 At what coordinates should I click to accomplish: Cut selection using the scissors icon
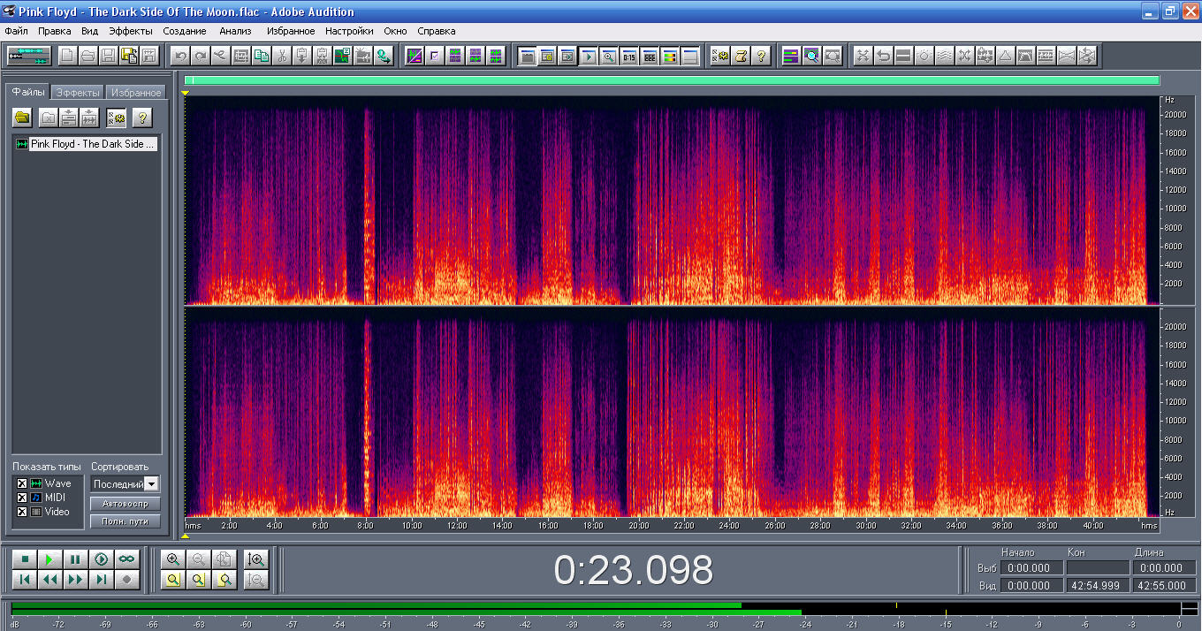282,56
